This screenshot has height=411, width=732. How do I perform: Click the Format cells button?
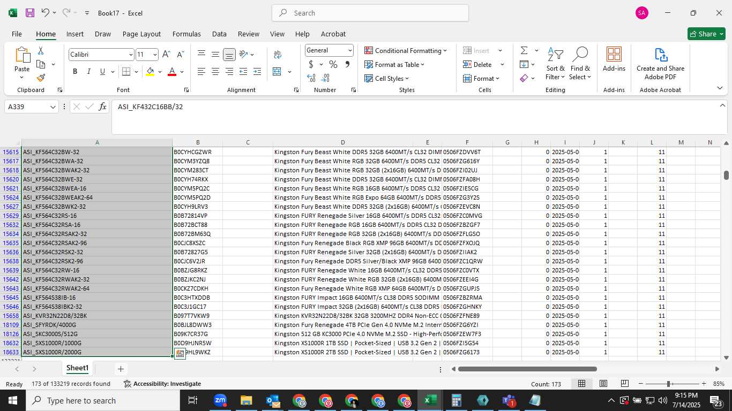coord(481,78)
